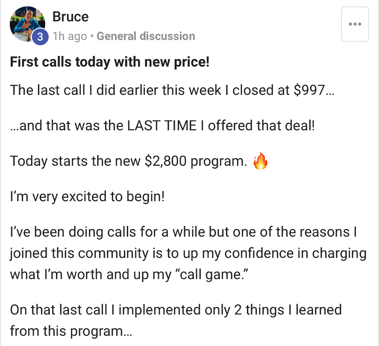Open the three-dot post options menu
Viewport: 379px width, 346px height.
pos(355,24)
